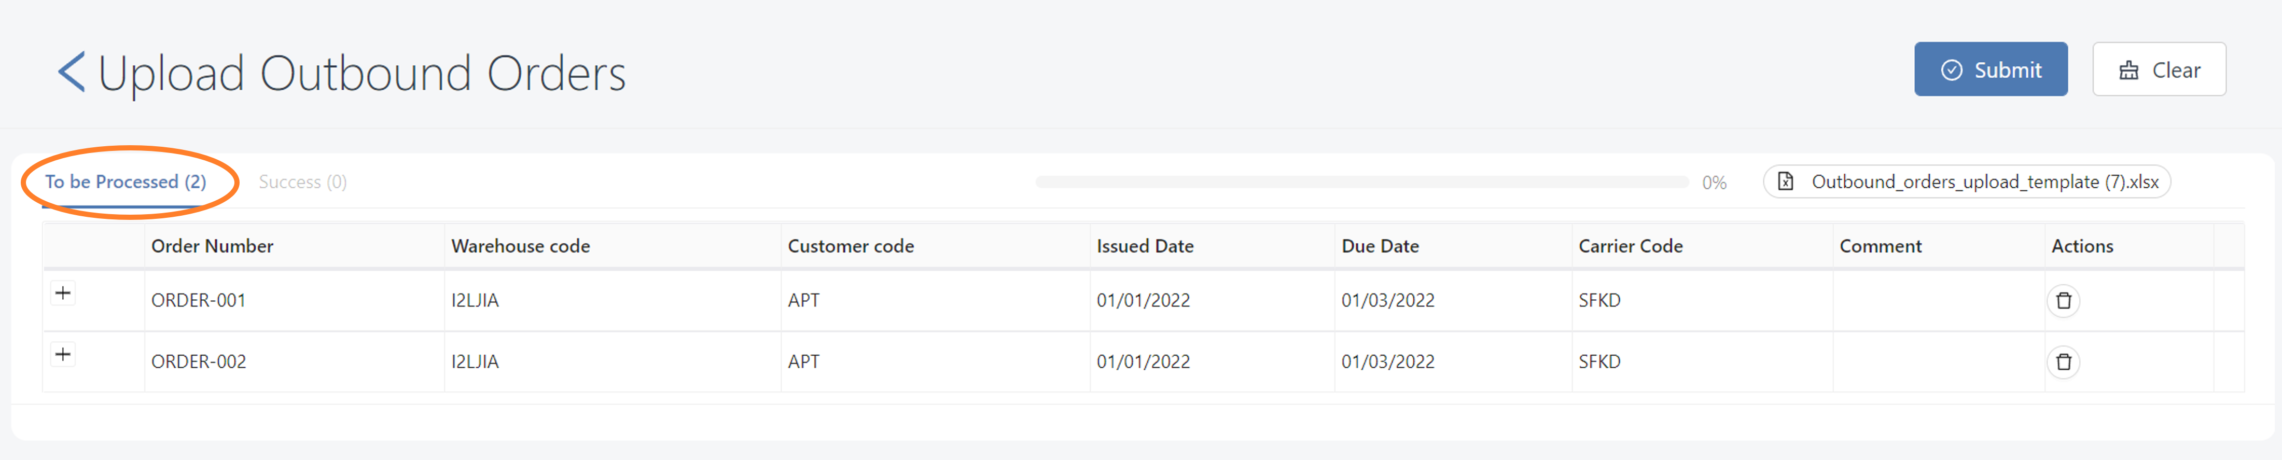Click the upload progress bar
Screen dimensions: 2282x460
pos(1361,182)
